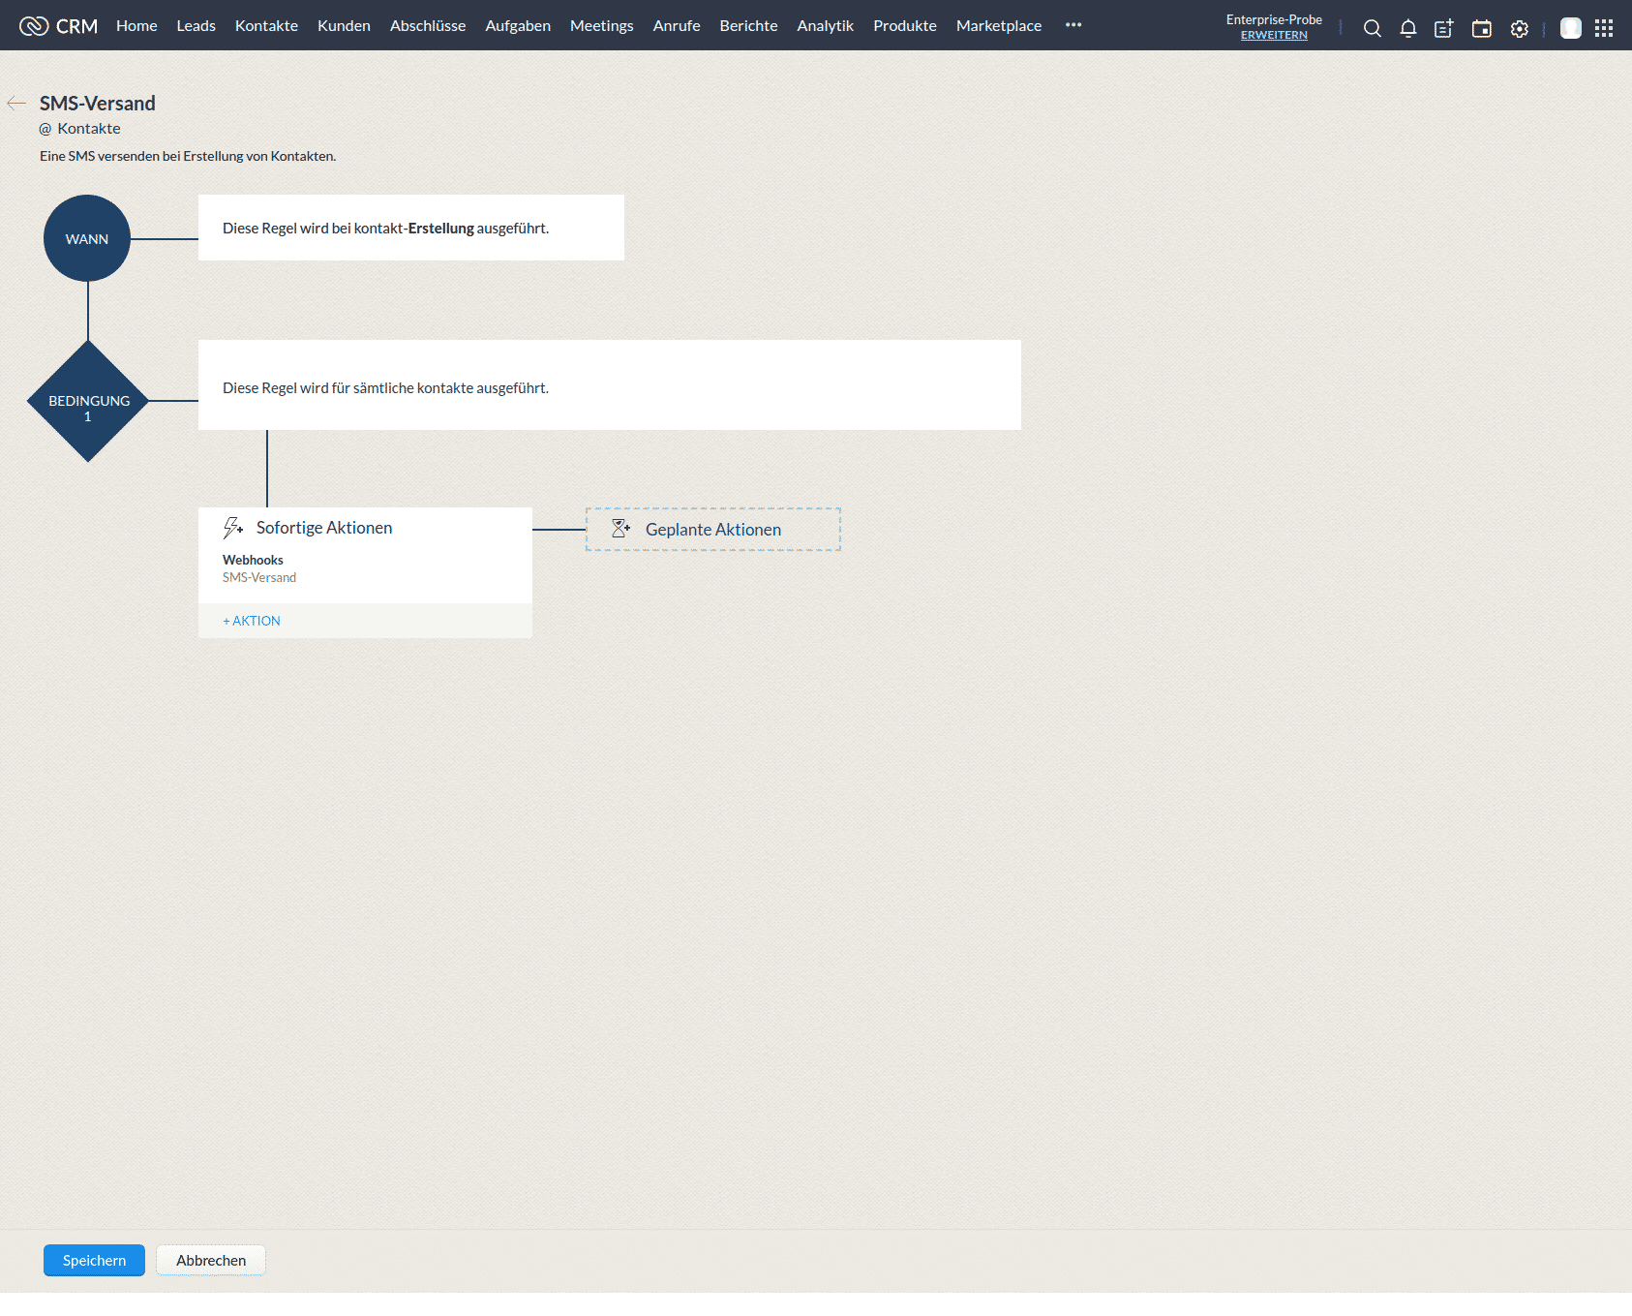Viewport: 1632px width, 1316px height.
Task: Select the BEDINGUNG 1 diamond node
Action: (88, 401)
